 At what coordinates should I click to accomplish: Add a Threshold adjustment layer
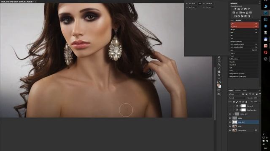242,16
